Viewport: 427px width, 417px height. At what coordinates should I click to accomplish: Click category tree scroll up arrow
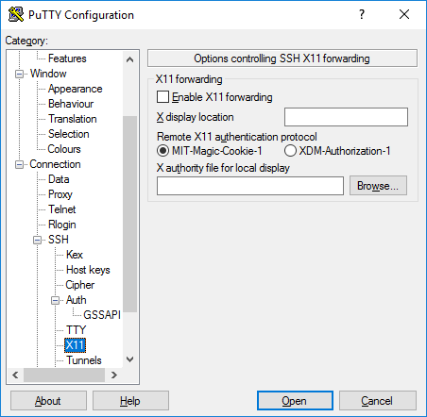pyautogui.click(x=129, y=59)
